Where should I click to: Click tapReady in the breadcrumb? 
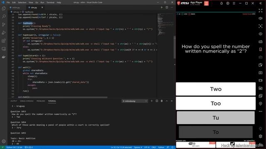coord(29,12)
